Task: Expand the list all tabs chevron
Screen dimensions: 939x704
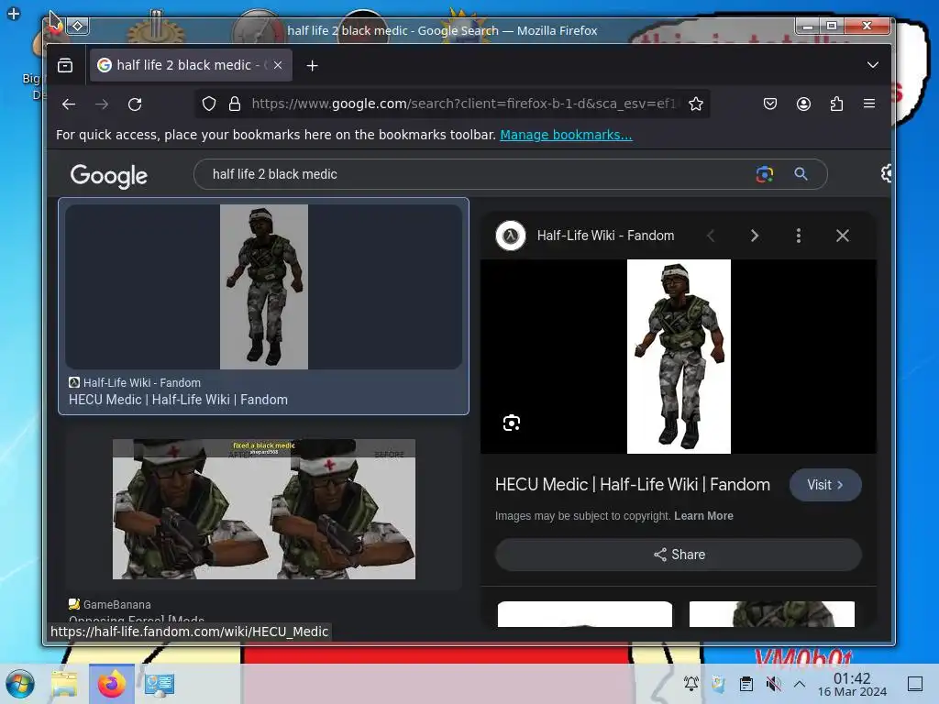Action: 873,65
